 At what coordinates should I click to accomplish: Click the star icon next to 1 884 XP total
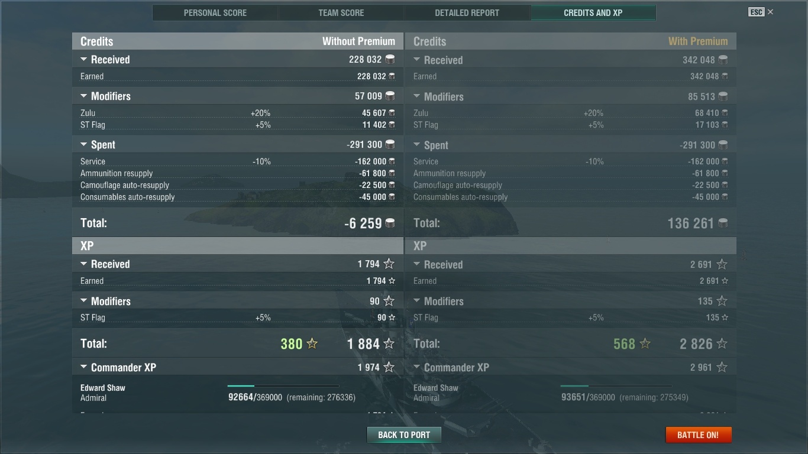point(389,343)
